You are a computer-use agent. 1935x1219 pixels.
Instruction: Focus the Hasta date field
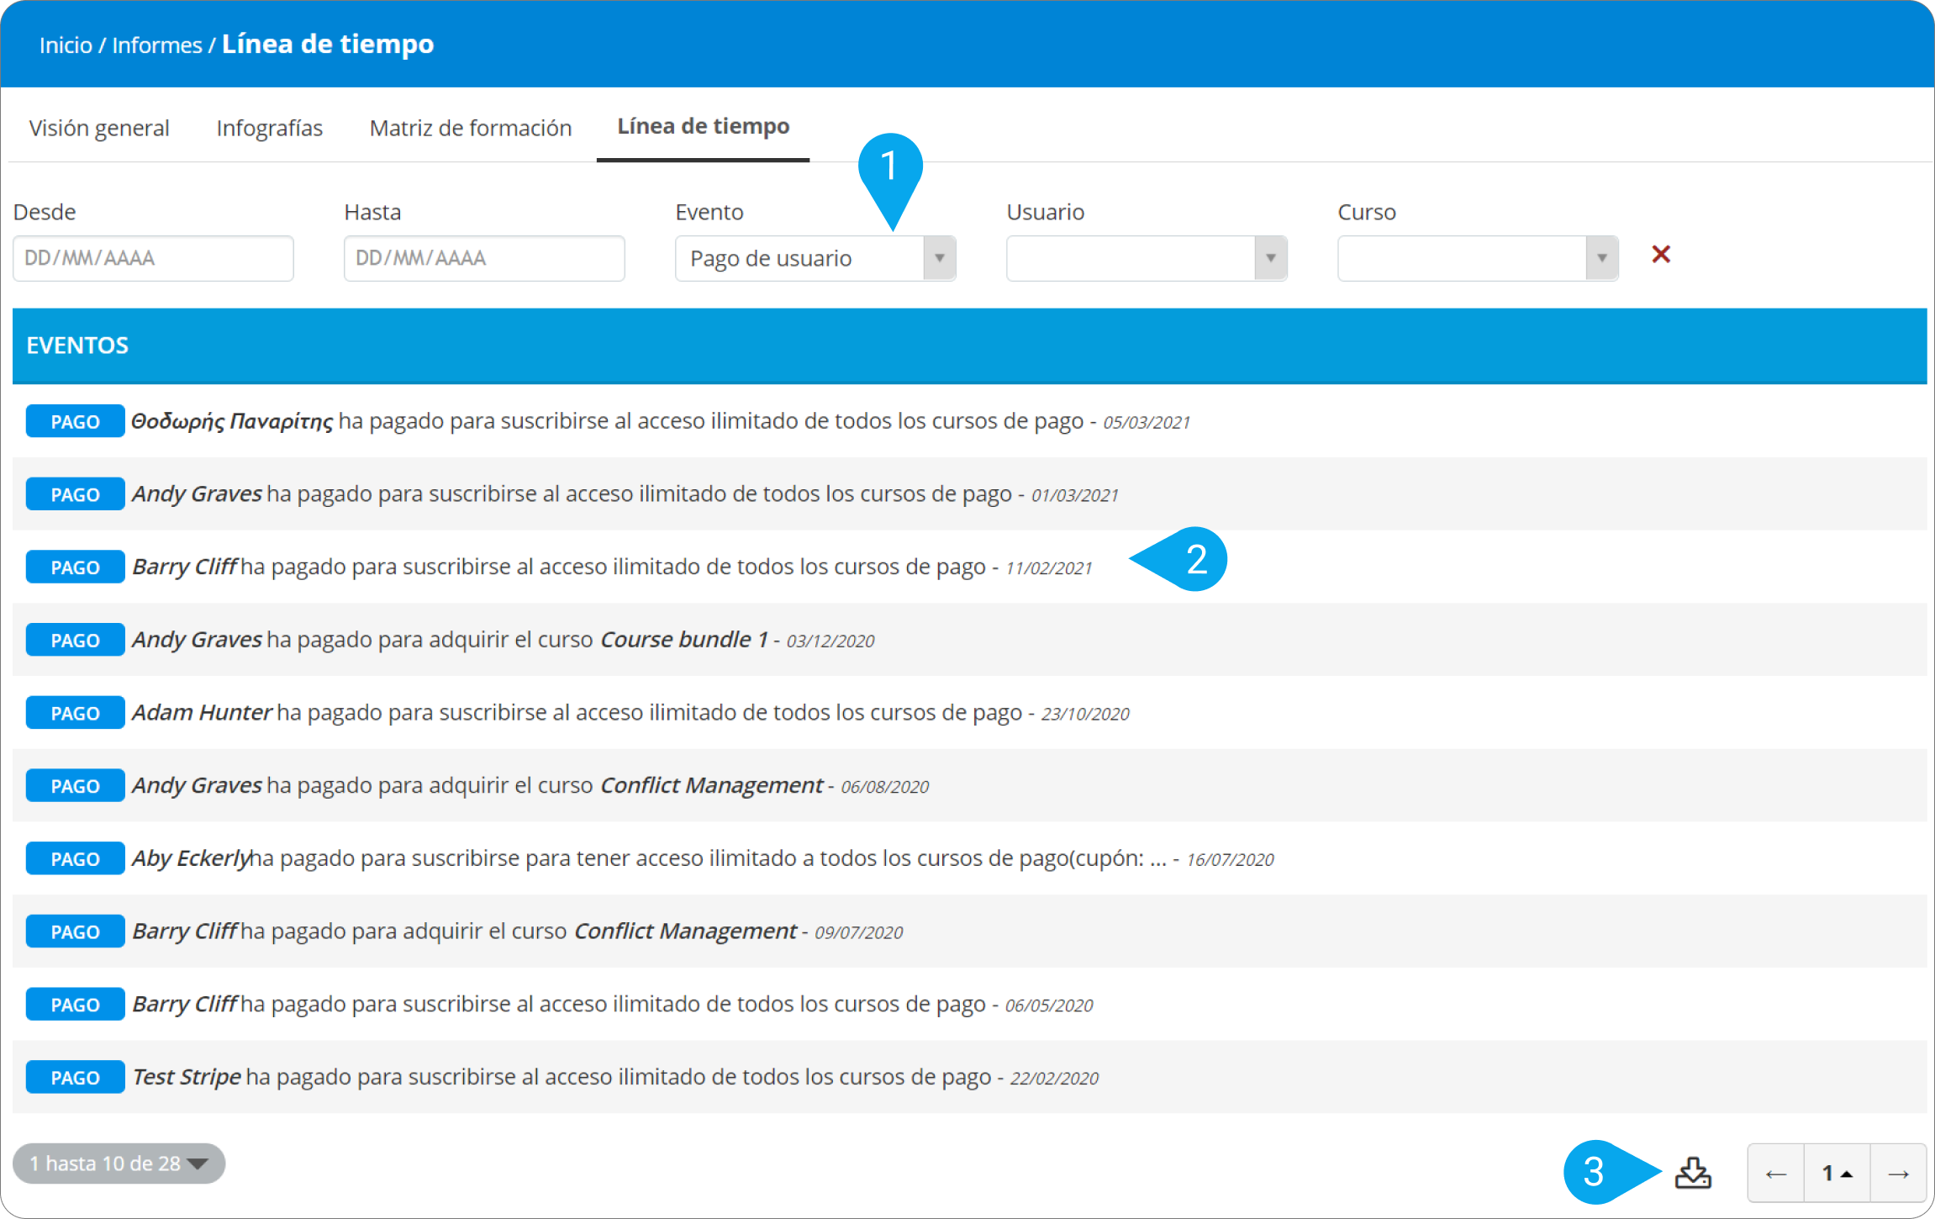[484, 258]
